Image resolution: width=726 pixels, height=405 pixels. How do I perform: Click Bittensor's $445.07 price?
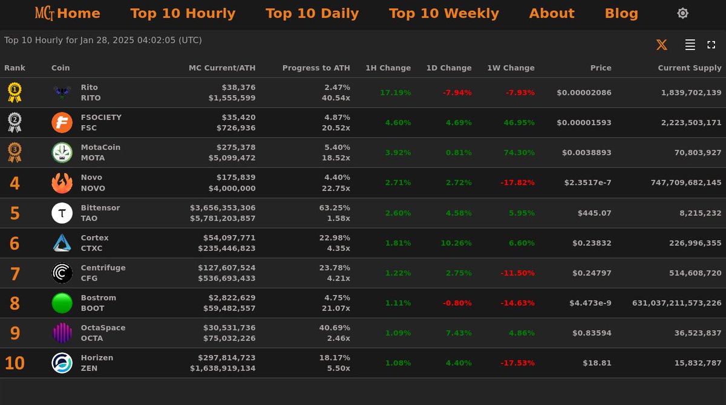[x=595, y=213]
